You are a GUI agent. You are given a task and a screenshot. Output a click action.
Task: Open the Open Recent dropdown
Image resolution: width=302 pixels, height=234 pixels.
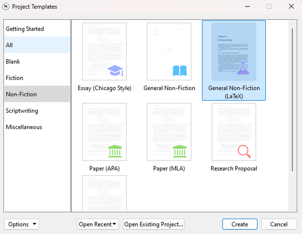(98, 224)
